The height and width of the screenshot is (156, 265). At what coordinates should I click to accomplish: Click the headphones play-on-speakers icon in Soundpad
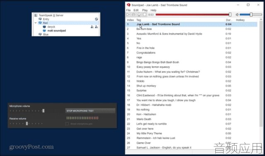click(133, 14)
